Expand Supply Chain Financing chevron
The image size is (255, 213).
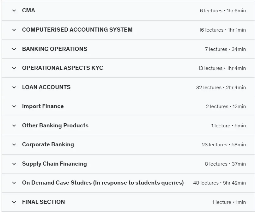click(x=14, y=164)
